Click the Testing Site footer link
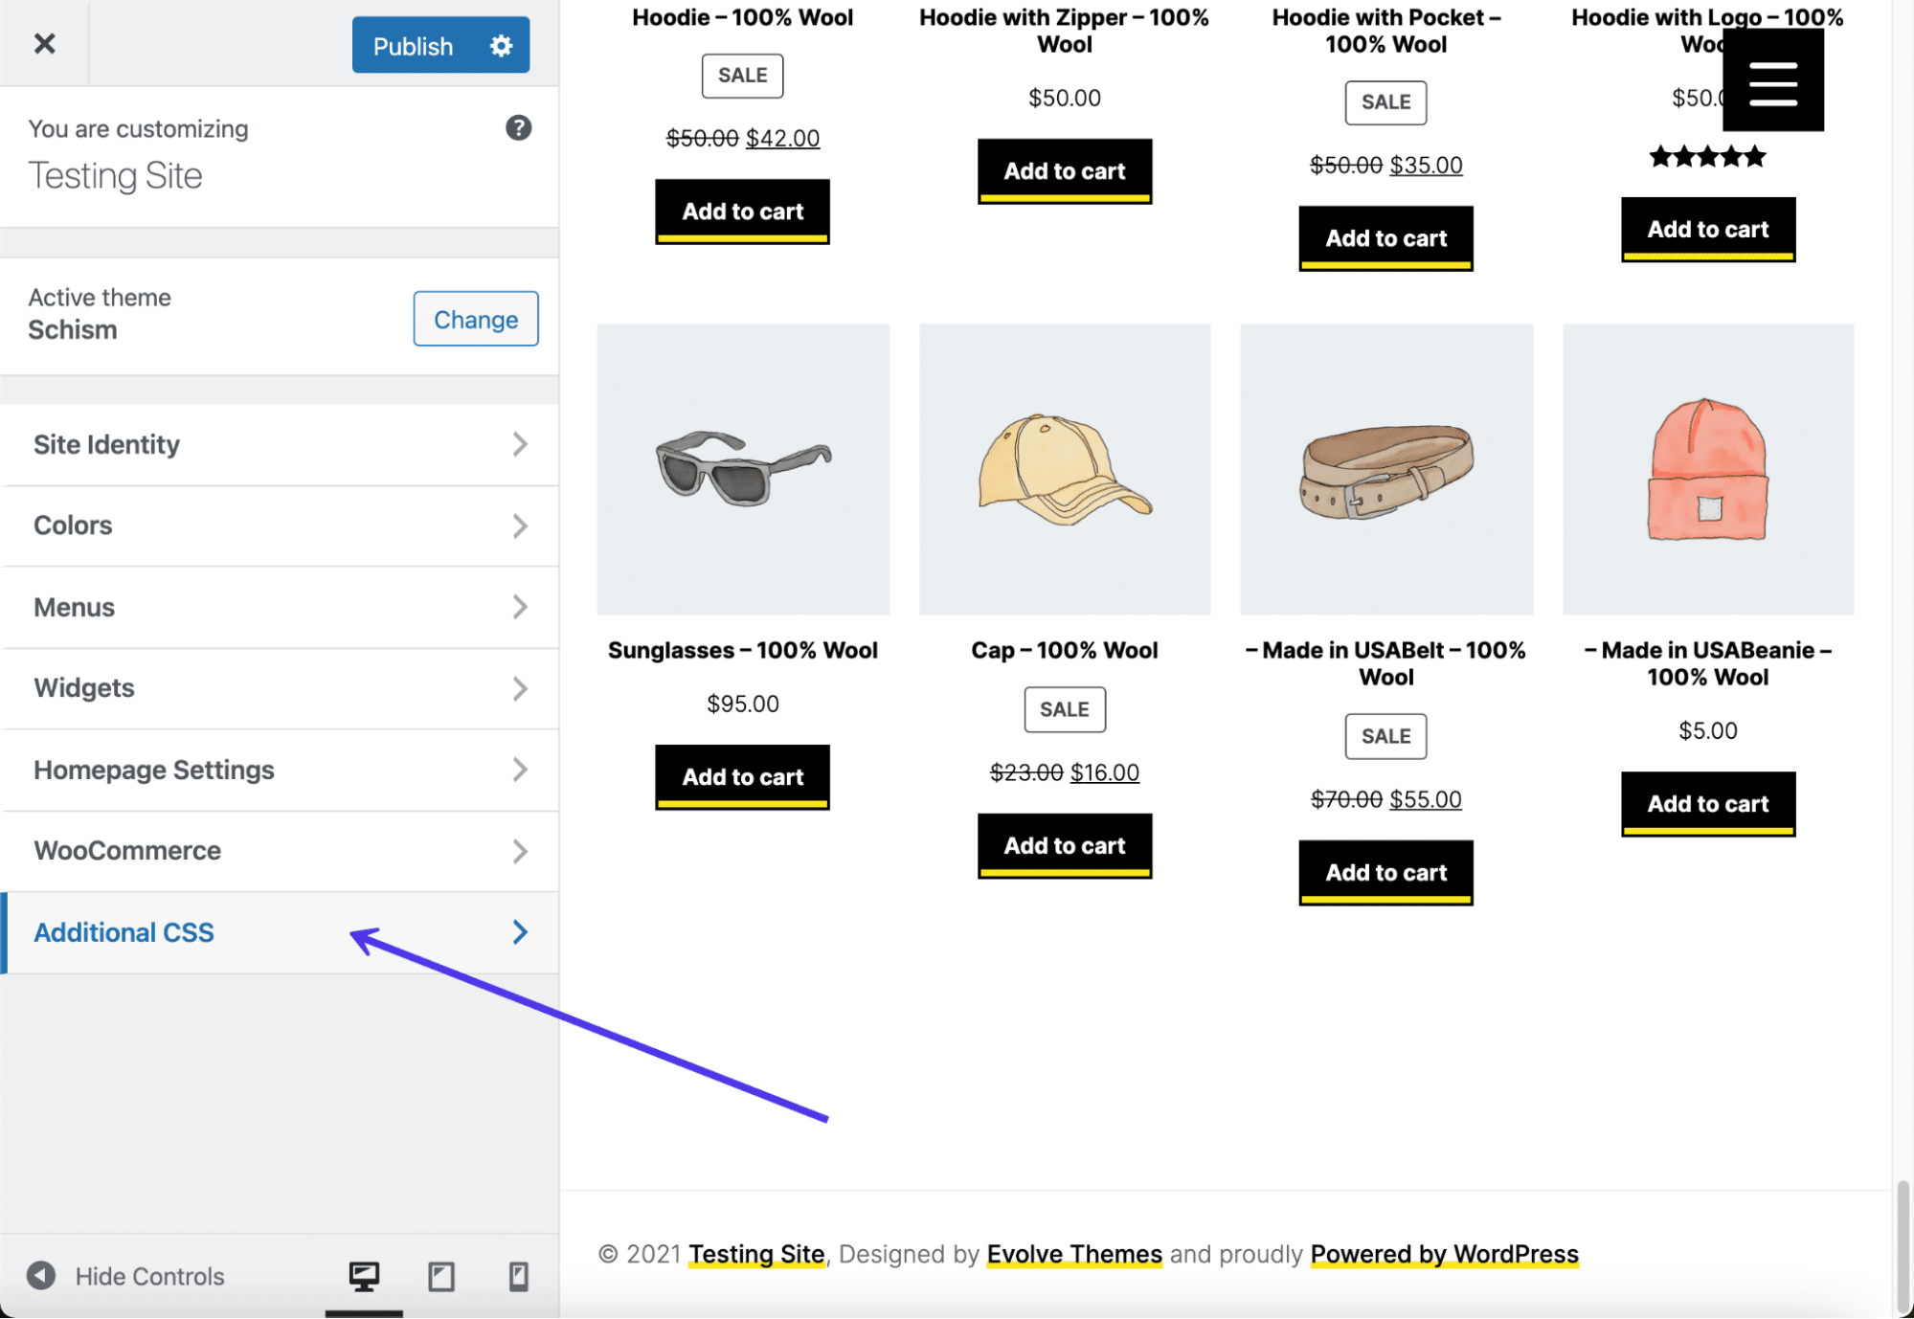1914x1319 pixels. pyautogui.click(x=756, y=1252)
